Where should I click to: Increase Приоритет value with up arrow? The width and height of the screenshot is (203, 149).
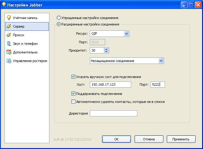tap(106, 49)
